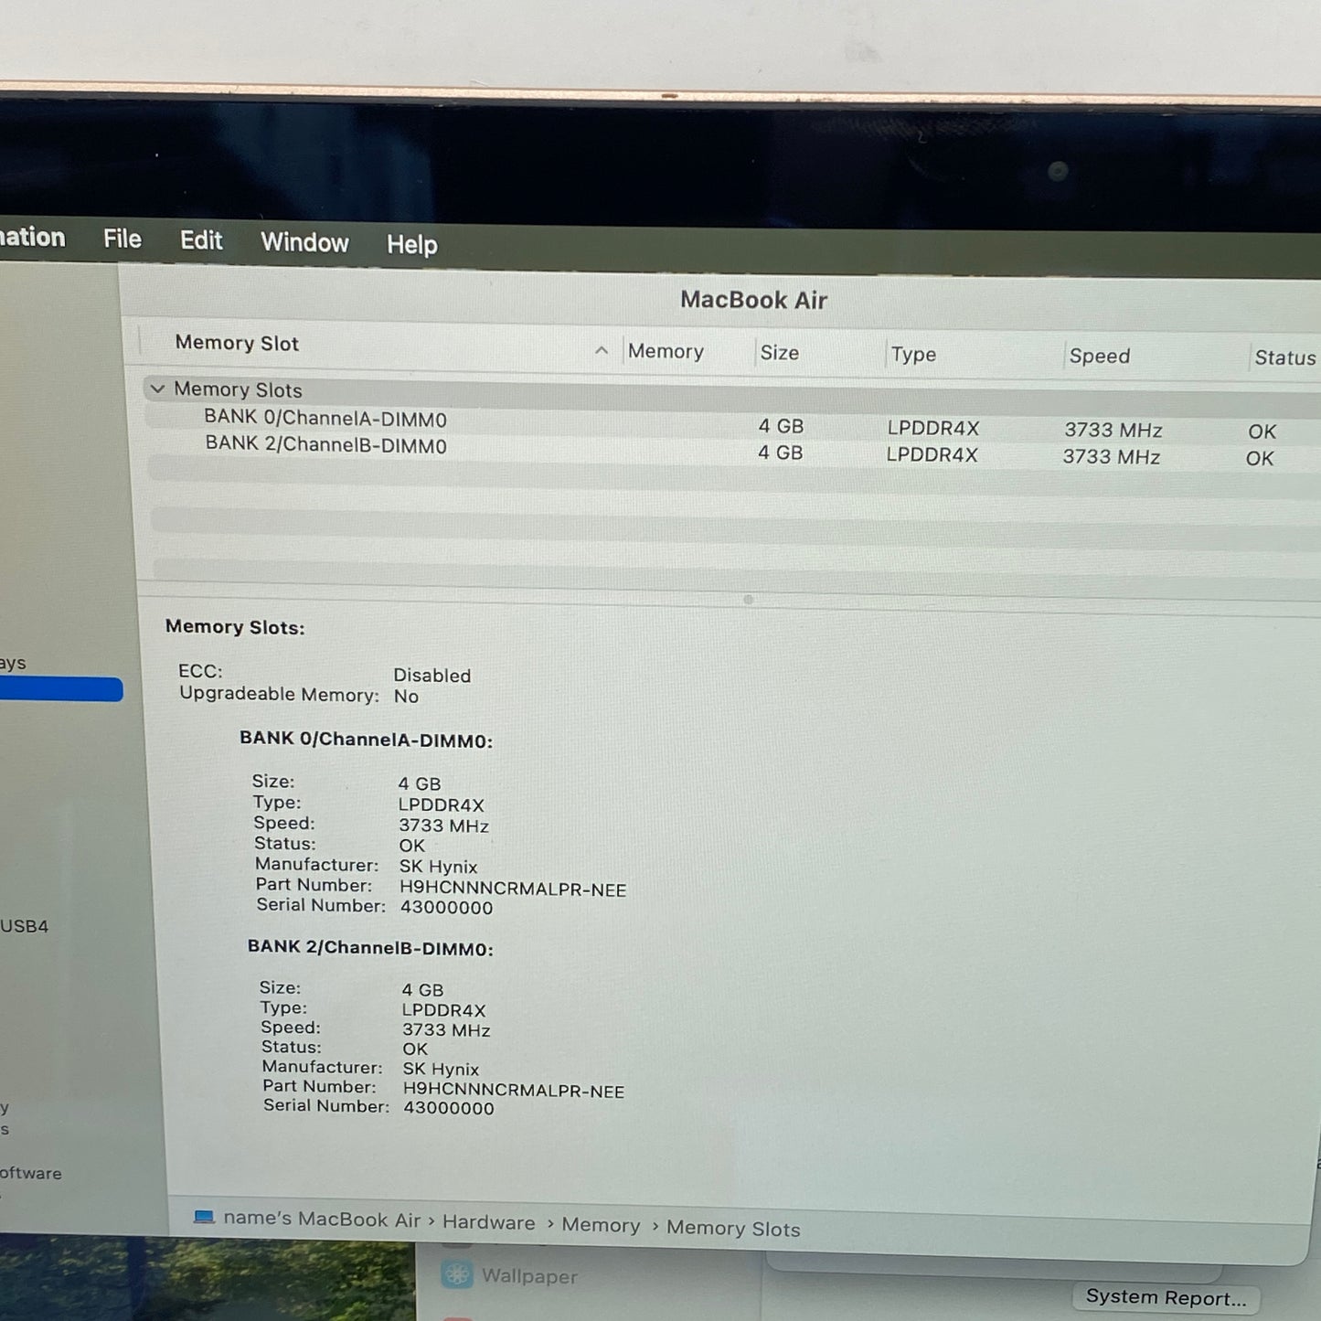The image size is (1321, 1321).
Task: Collapse the Memory Slots group
Action: coord(157,389)
